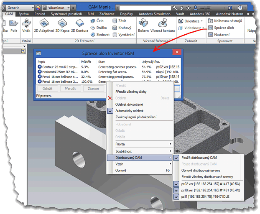260x214 pixels.
Task: Close the Správce úloh Inventor HSM dialog
Action: pyautogui.click(x=177, y=52)
